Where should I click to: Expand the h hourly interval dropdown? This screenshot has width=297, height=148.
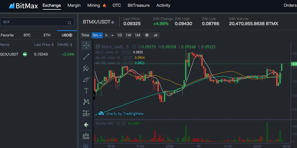[x=109, y=35]
